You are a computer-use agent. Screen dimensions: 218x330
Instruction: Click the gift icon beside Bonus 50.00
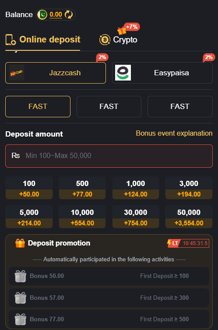(x=21, y=276)
